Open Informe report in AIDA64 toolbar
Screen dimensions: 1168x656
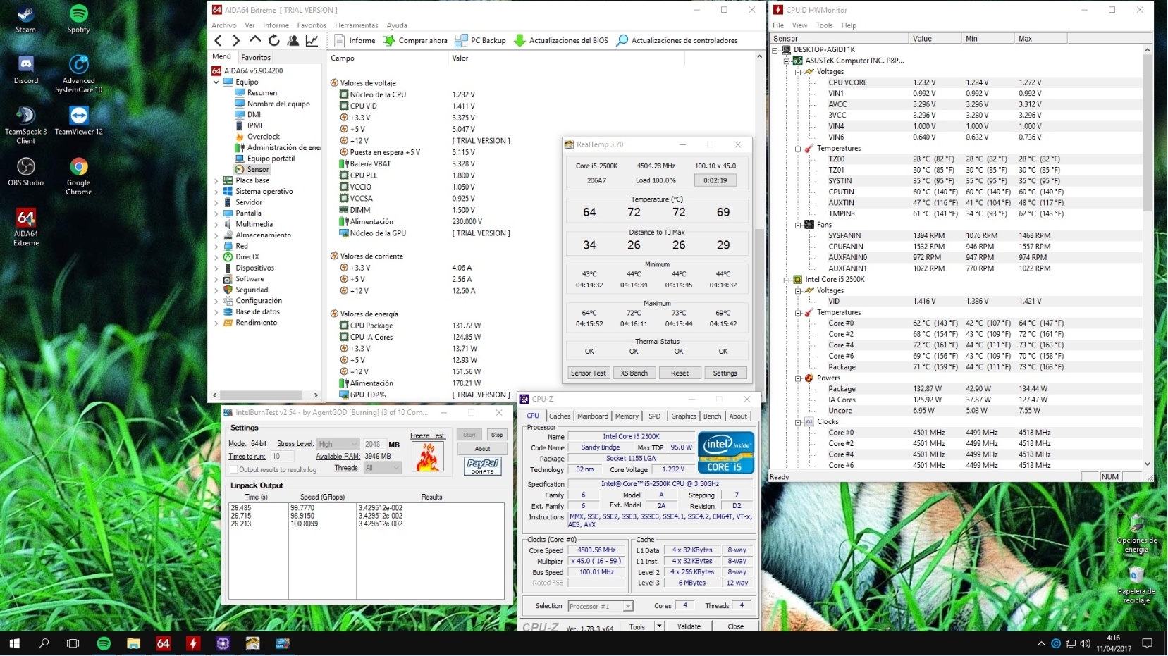355,40
